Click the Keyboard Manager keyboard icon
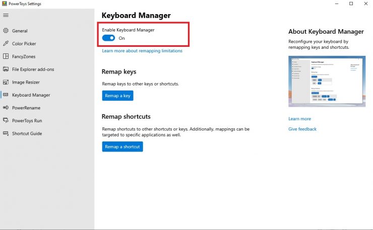Screen dimensions: 373x230 [x=6, y=95]
